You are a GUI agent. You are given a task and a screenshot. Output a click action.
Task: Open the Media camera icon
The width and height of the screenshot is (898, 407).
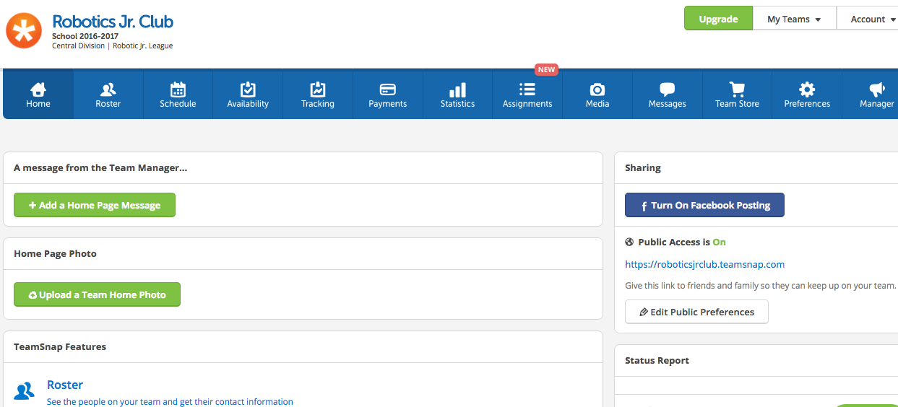597,89
